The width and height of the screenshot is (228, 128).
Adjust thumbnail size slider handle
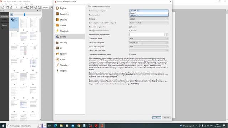pos(24,15)
